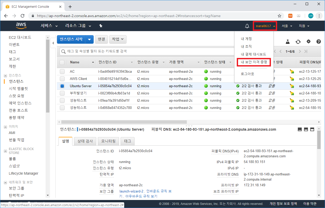
Task: Select 내 계정 from account menu
Action: click(x=246, y=39)
